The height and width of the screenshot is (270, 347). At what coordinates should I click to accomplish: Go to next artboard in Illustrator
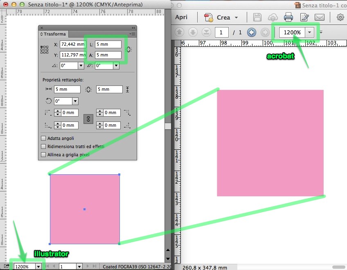click(x=88, y=266)
